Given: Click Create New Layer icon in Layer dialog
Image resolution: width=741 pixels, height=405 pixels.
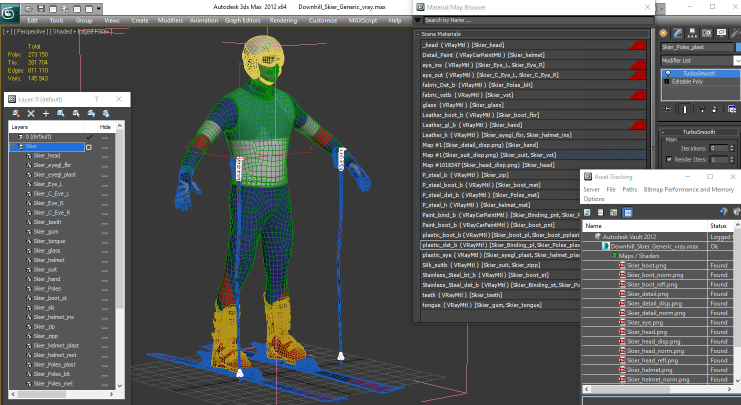Looking at the screenshot, I should click(x=16, y=113).
